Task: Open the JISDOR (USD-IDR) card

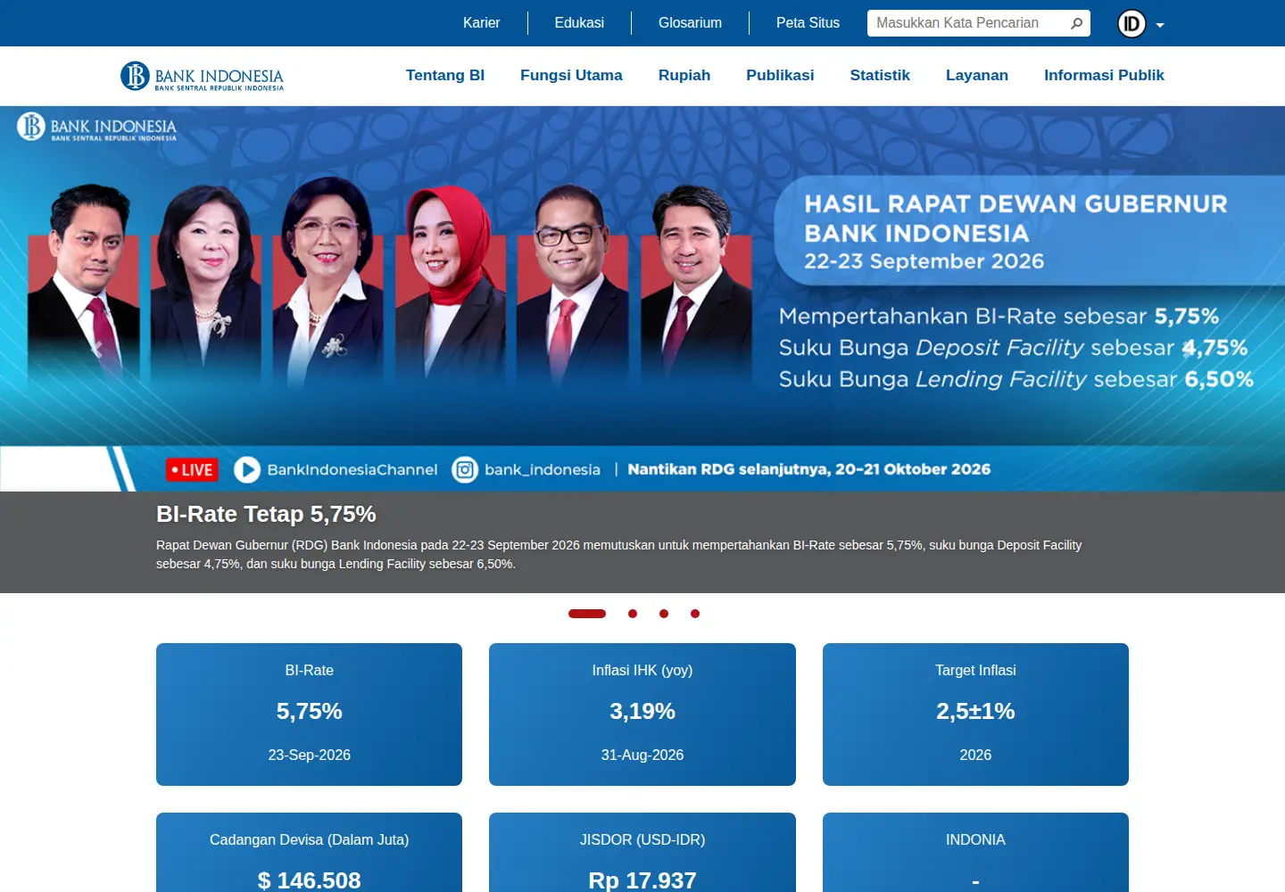Action: coord(642,853)
